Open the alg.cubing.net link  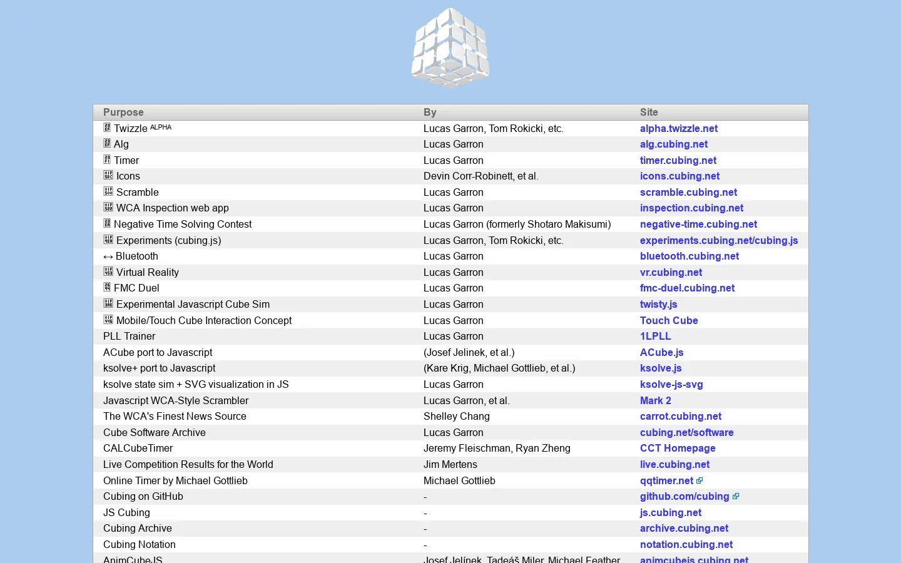tap(674, 144)
